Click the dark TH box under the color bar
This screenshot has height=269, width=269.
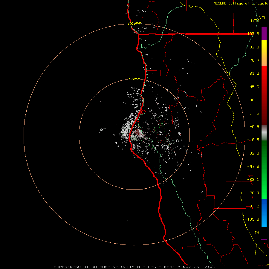point(264,233)
